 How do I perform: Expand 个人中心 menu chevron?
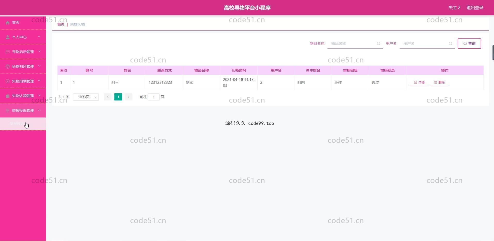click(39, 37)
